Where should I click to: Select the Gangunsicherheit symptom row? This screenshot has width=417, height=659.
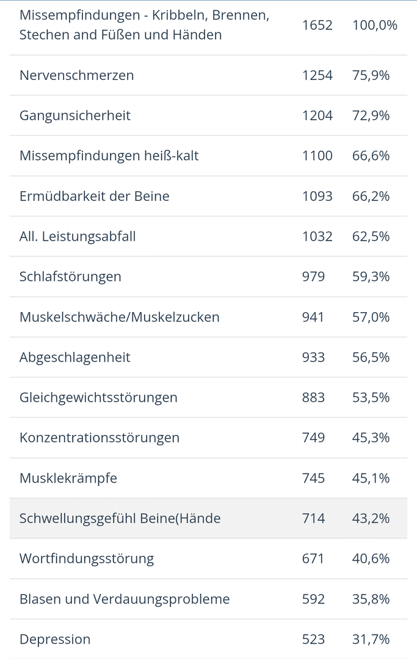click(74, 115)
